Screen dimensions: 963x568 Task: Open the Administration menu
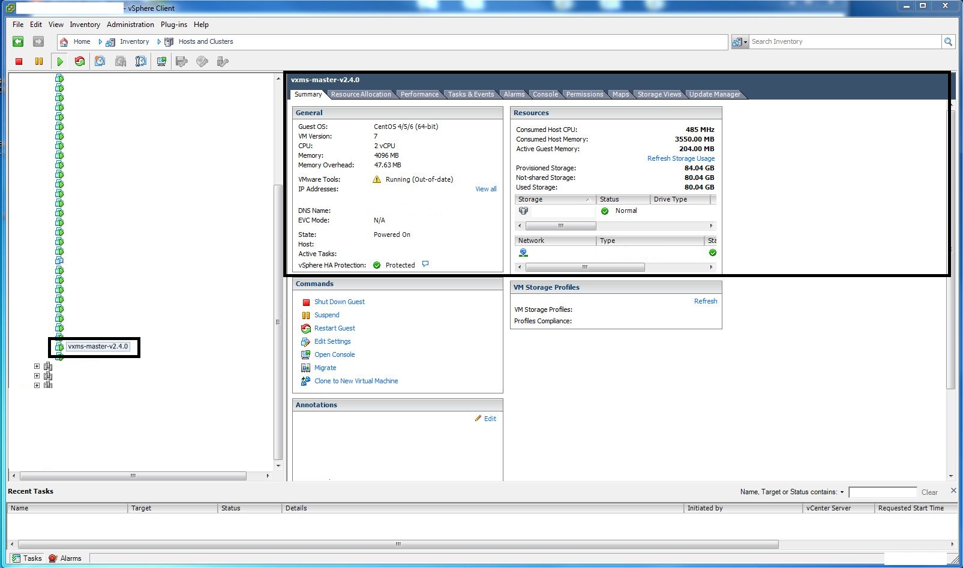[130, 25]
